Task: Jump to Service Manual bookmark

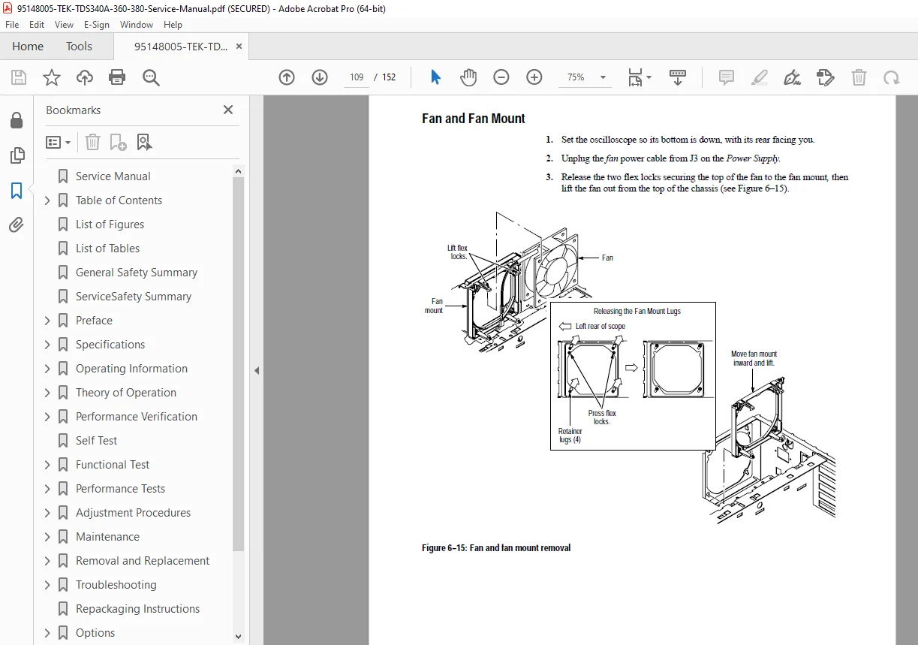Action: coord(113,176)
